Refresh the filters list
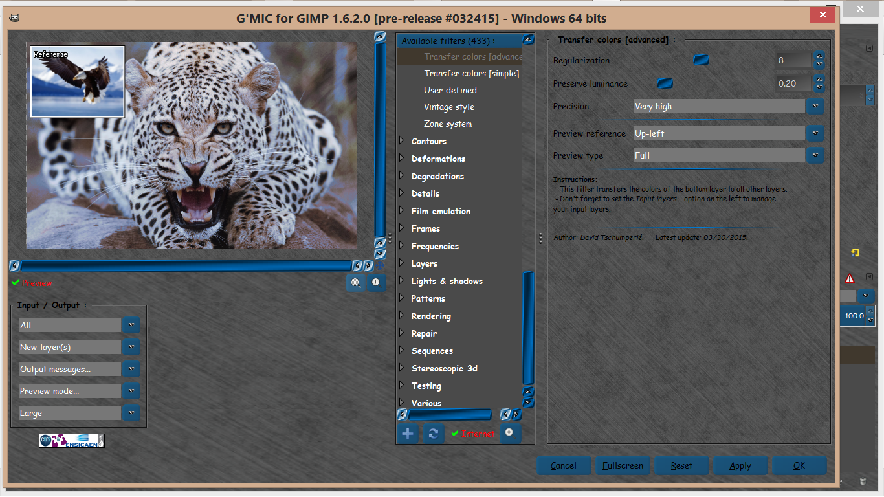This screenshot has height=497, width=884. 433,434
